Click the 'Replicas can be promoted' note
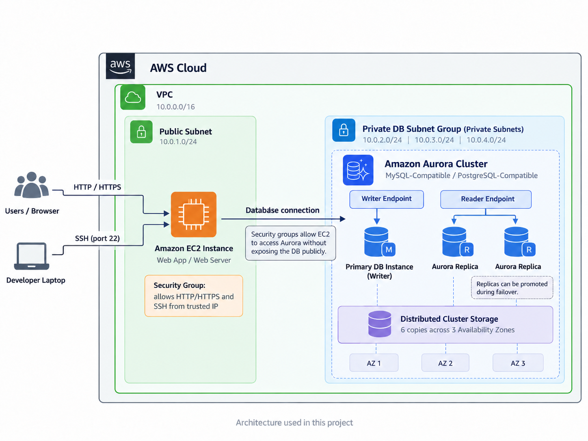Viewport: 588px width, 441px height. (x=512, y=288)
